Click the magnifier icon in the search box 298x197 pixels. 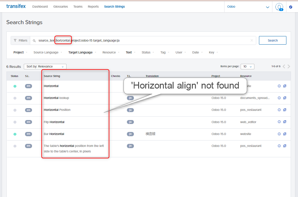click(x=34, y=41)
